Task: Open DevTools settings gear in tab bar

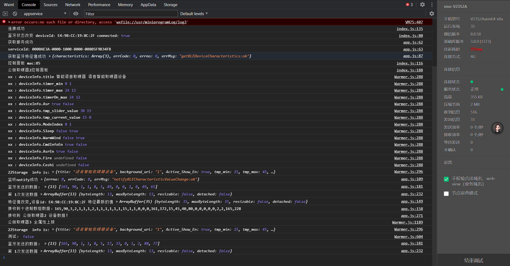Action: (422, 5)
